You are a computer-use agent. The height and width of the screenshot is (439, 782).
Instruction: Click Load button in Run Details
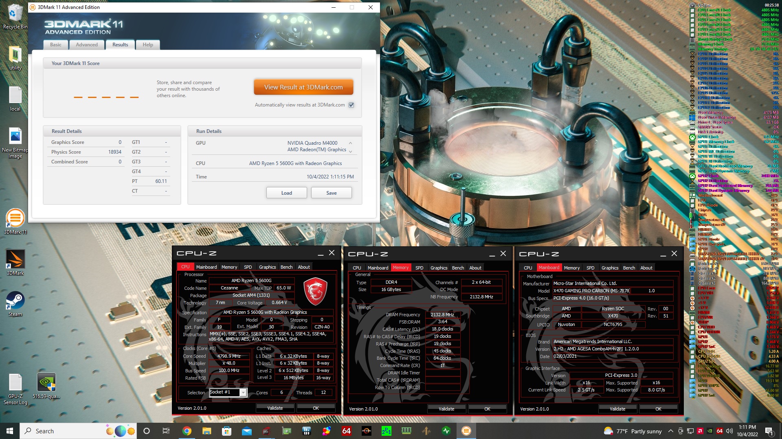tap(287, 193)
